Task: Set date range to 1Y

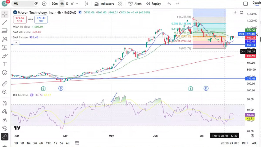Action: click(56, 143)
